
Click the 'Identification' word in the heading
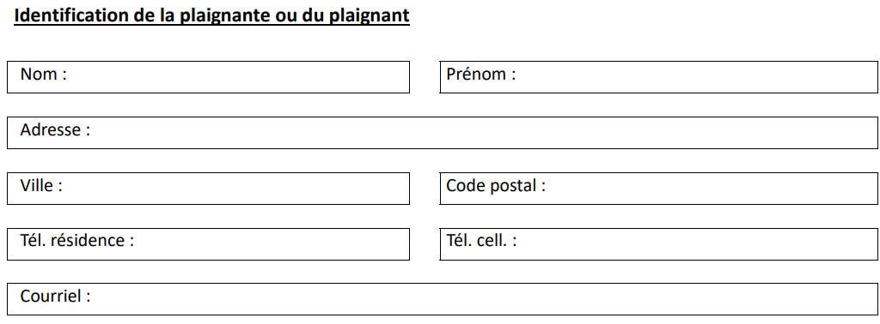[70, 15]
